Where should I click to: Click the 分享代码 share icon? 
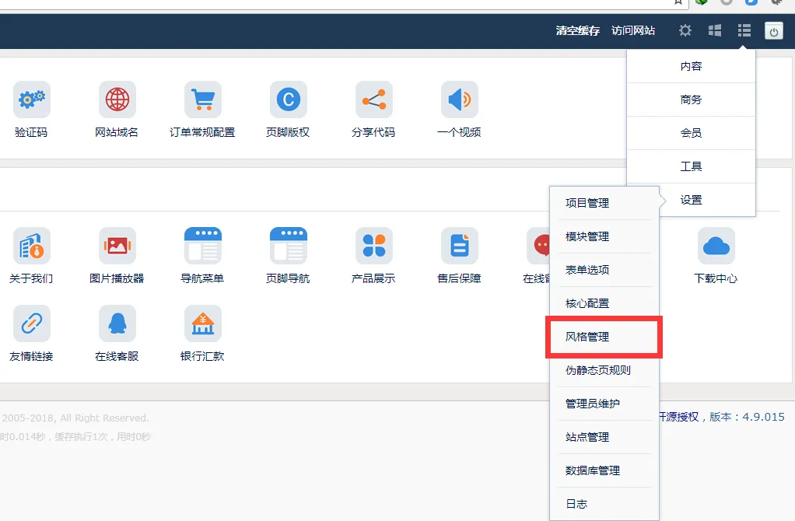tap(373, 100)
